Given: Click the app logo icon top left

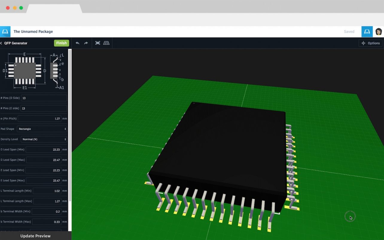Looking at the screenshot, I should 5,31.
